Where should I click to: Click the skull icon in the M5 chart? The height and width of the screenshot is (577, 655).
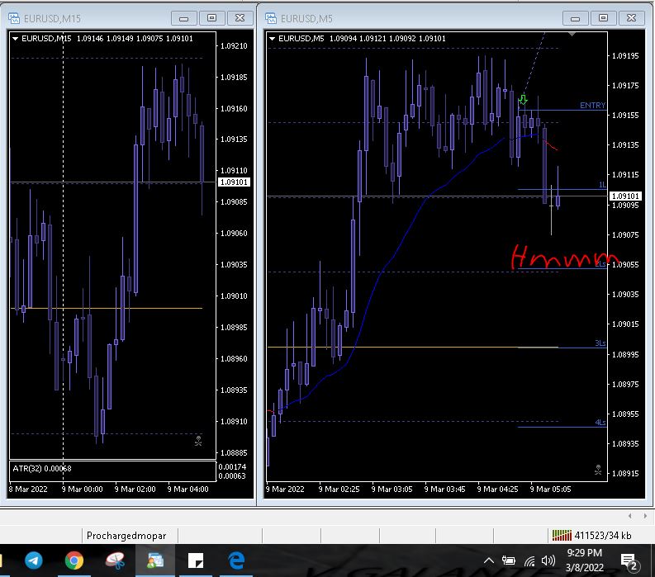click(x=598, y=471)
